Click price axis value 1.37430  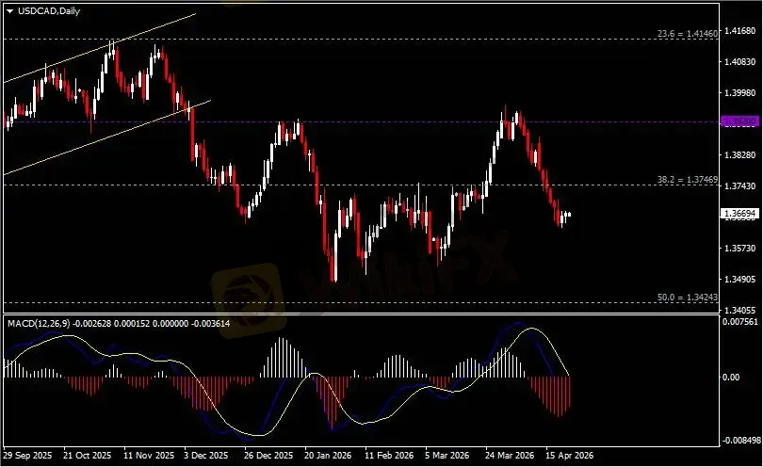coord(740,185)
